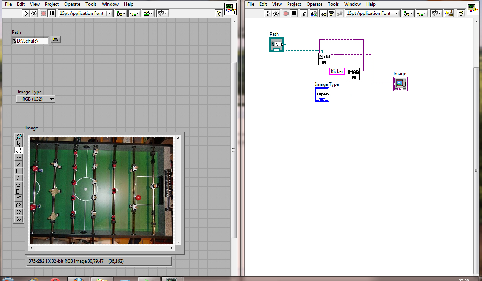Open the Operate menu on front panel
482x281 pixels.
(x=72, y=4)
